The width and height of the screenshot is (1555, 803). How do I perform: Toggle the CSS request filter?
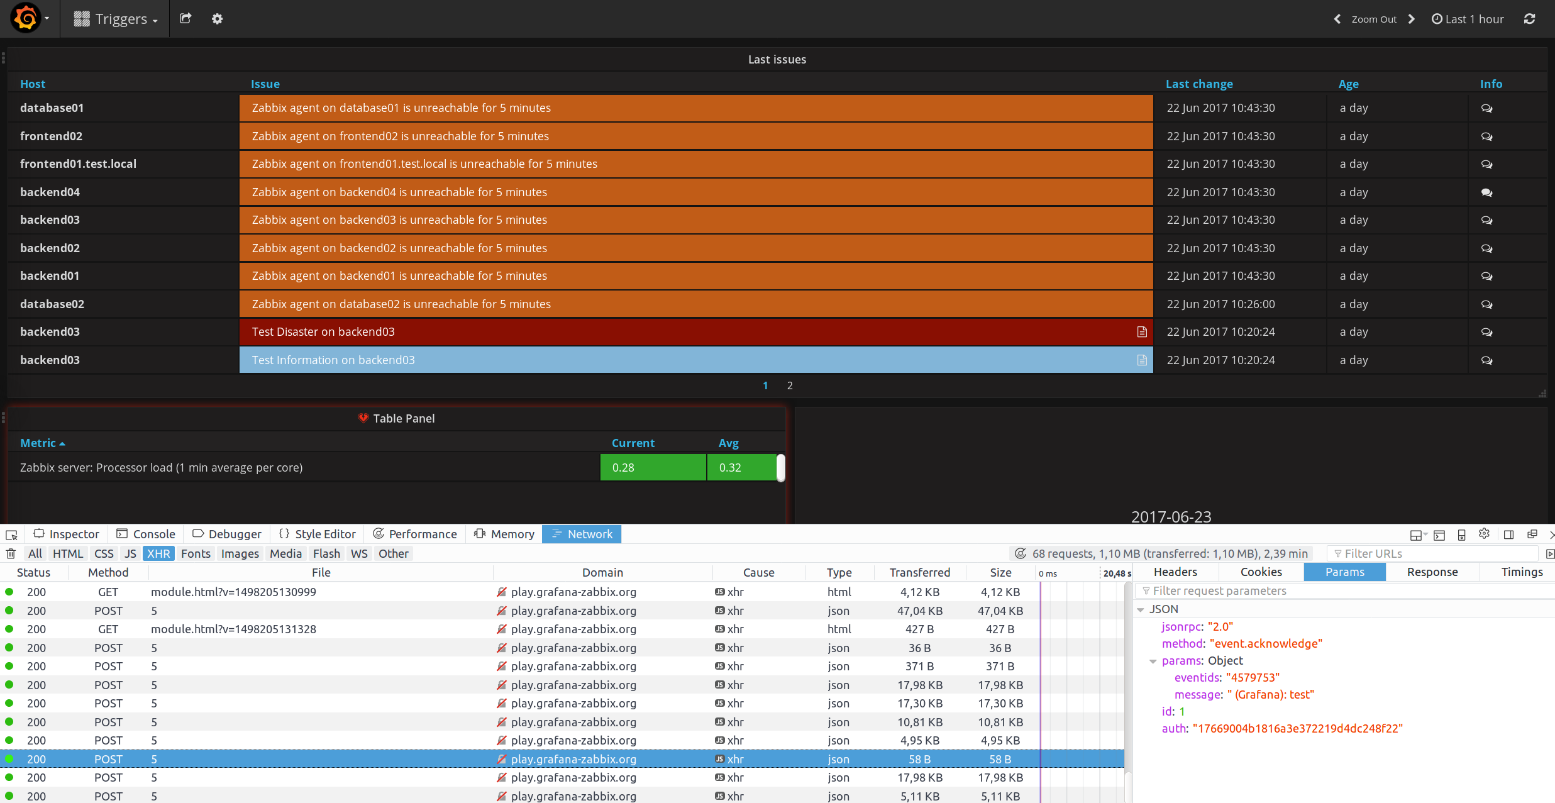point(104,553)
